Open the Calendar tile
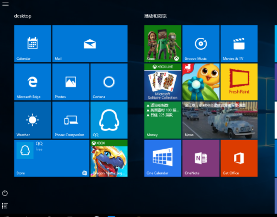This screenshot has width=277, height=217. tap(33, 43)
